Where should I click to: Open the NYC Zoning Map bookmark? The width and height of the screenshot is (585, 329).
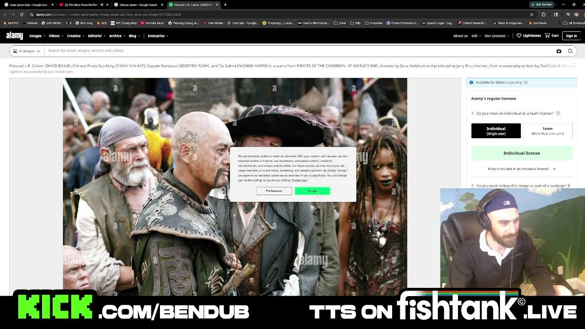(x=124, y=23)
